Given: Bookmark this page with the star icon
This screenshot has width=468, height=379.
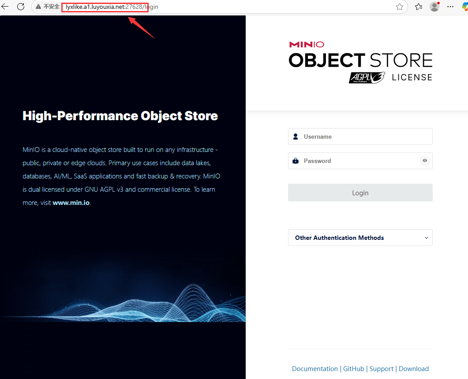Looking at the screenshot, I should 399,7.
